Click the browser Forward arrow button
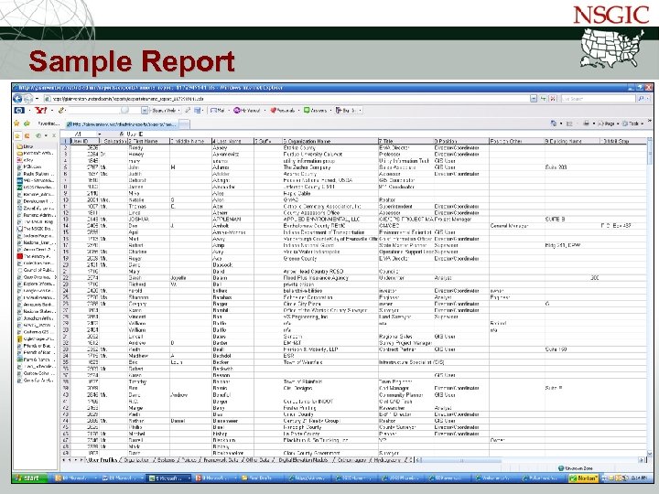659x494 pixels. 28,99
